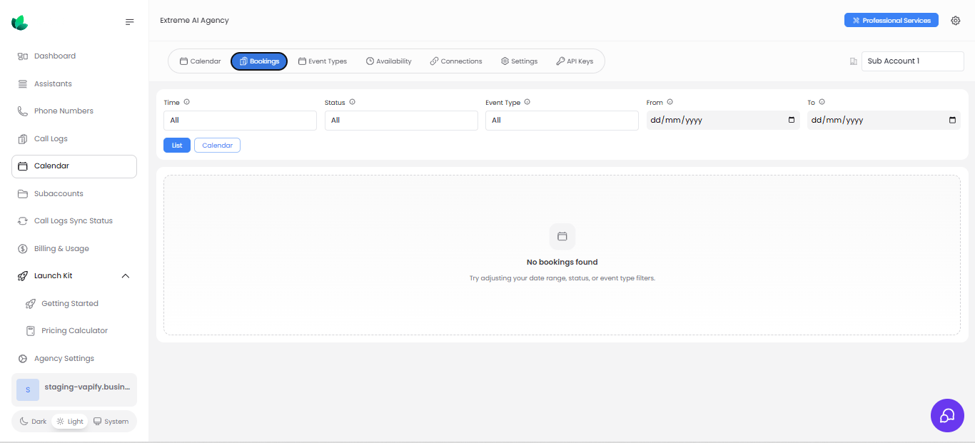Collapse the sidebar with the hamburger icon
975x443 pixels.
coord(129,22)
